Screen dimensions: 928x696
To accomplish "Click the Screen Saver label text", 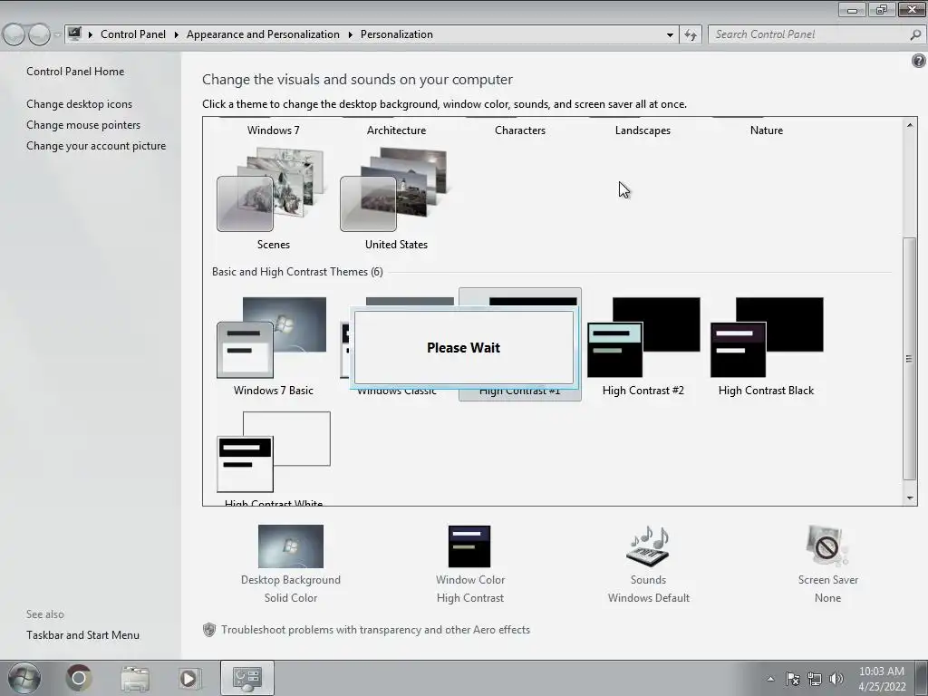I will pyautogui.click(x=828, y=580).
